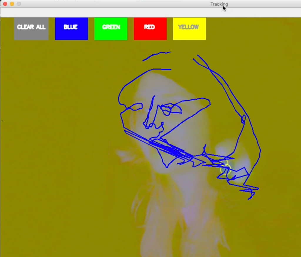Pick the GREEN color box

coord(111,29)
